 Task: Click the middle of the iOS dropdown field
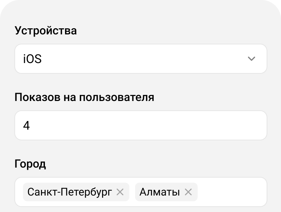(140, 59)
